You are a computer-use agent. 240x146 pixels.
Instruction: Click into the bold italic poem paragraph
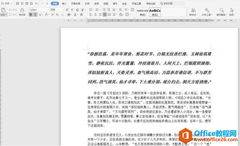click(149, 68)
